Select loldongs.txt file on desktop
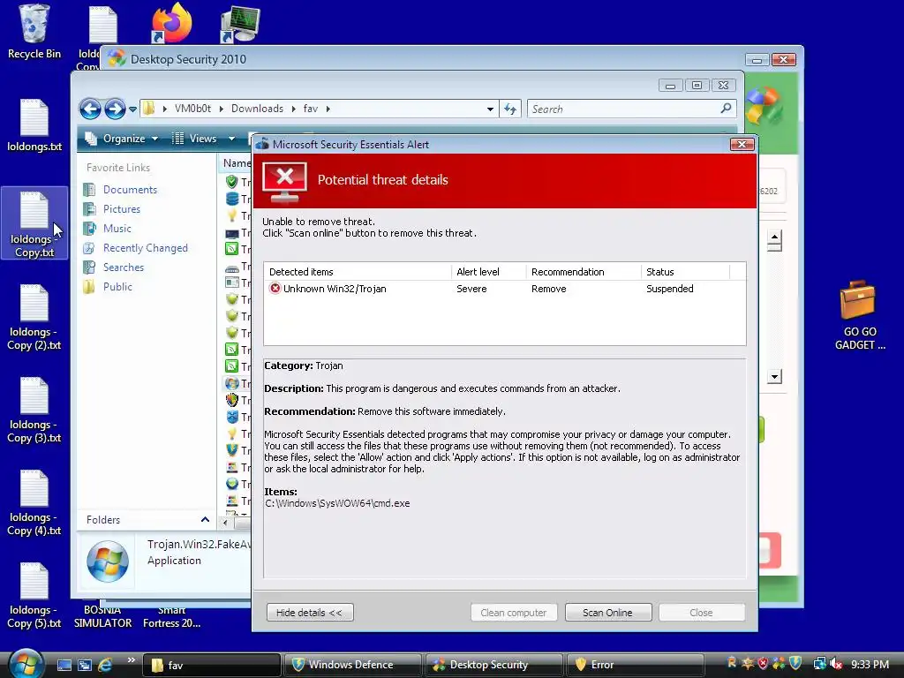This screenshot has height=678, width=904. coord(34,125)
